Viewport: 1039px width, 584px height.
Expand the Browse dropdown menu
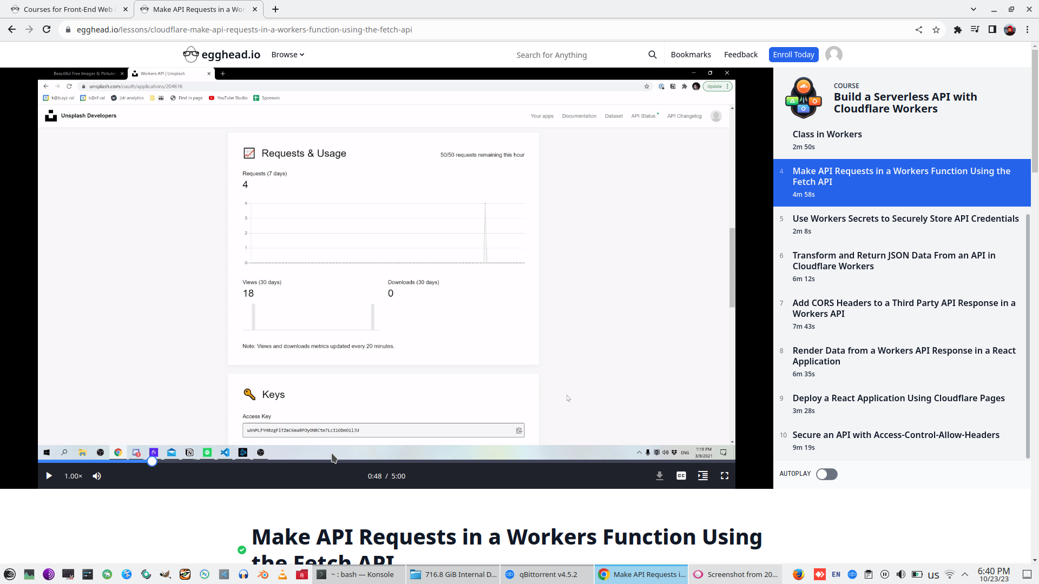pyautogui.click(x=287, y=55)
